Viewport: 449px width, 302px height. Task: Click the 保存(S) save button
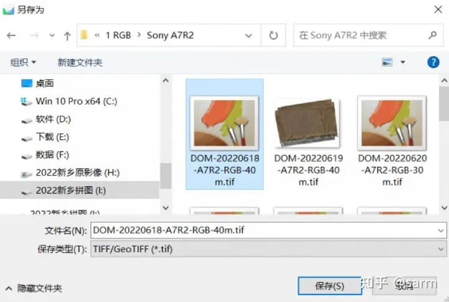point(329,286)
